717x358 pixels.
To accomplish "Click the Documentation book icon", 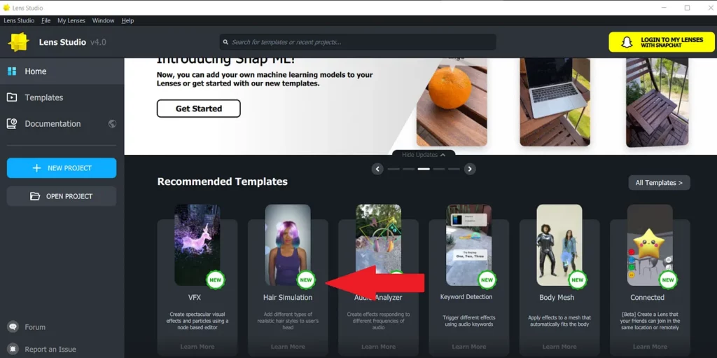I will click(x=12, y=123).
